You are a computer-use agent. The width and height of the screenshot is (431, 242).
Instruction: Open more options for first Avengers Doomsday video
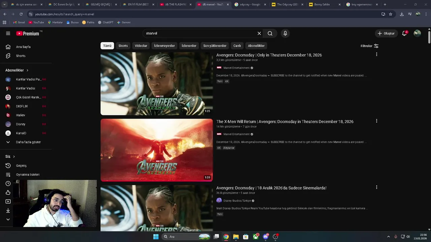376,54
